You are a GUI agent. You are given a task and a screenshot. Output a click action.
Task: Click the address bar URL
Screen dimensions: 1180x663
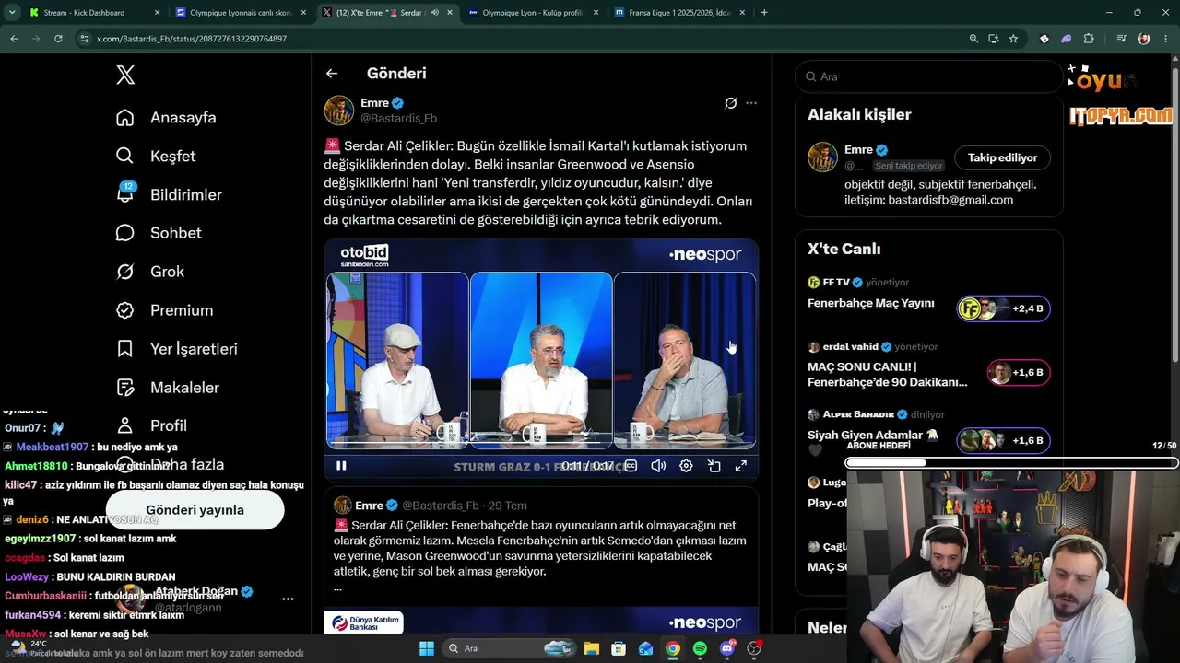[192, 39]
